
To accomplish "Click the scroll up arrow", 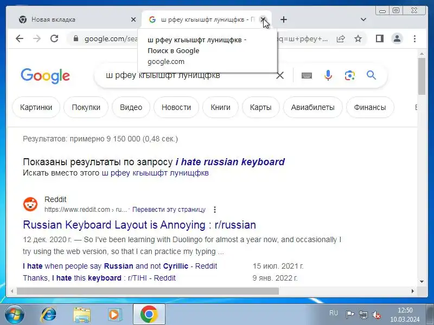I will pyautogui.click(x=422, y=53).
